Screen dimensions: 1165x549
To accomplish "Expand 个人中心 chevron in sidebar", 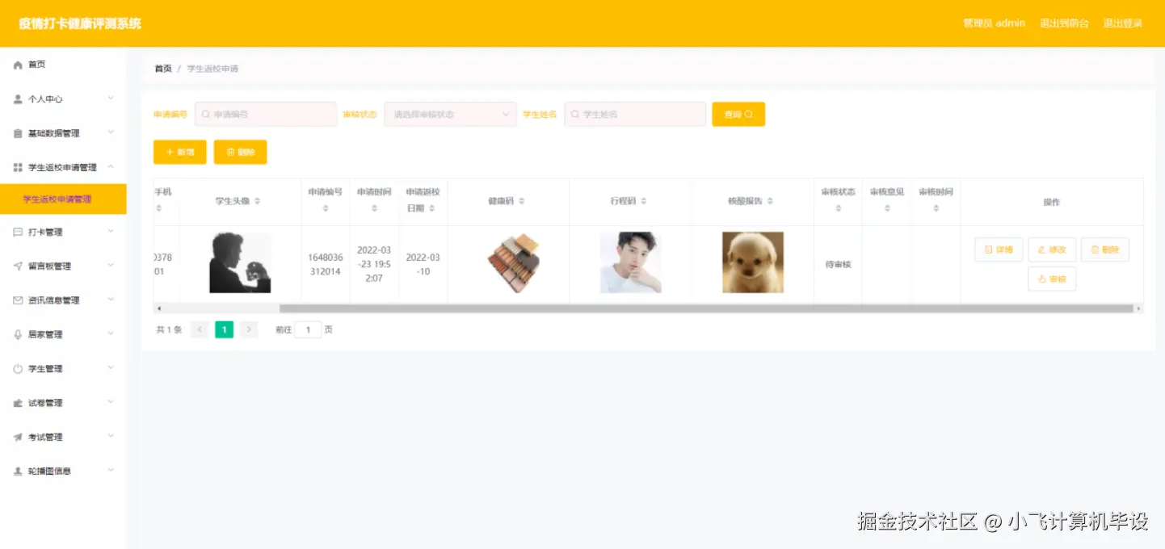I will click(111, 98).
